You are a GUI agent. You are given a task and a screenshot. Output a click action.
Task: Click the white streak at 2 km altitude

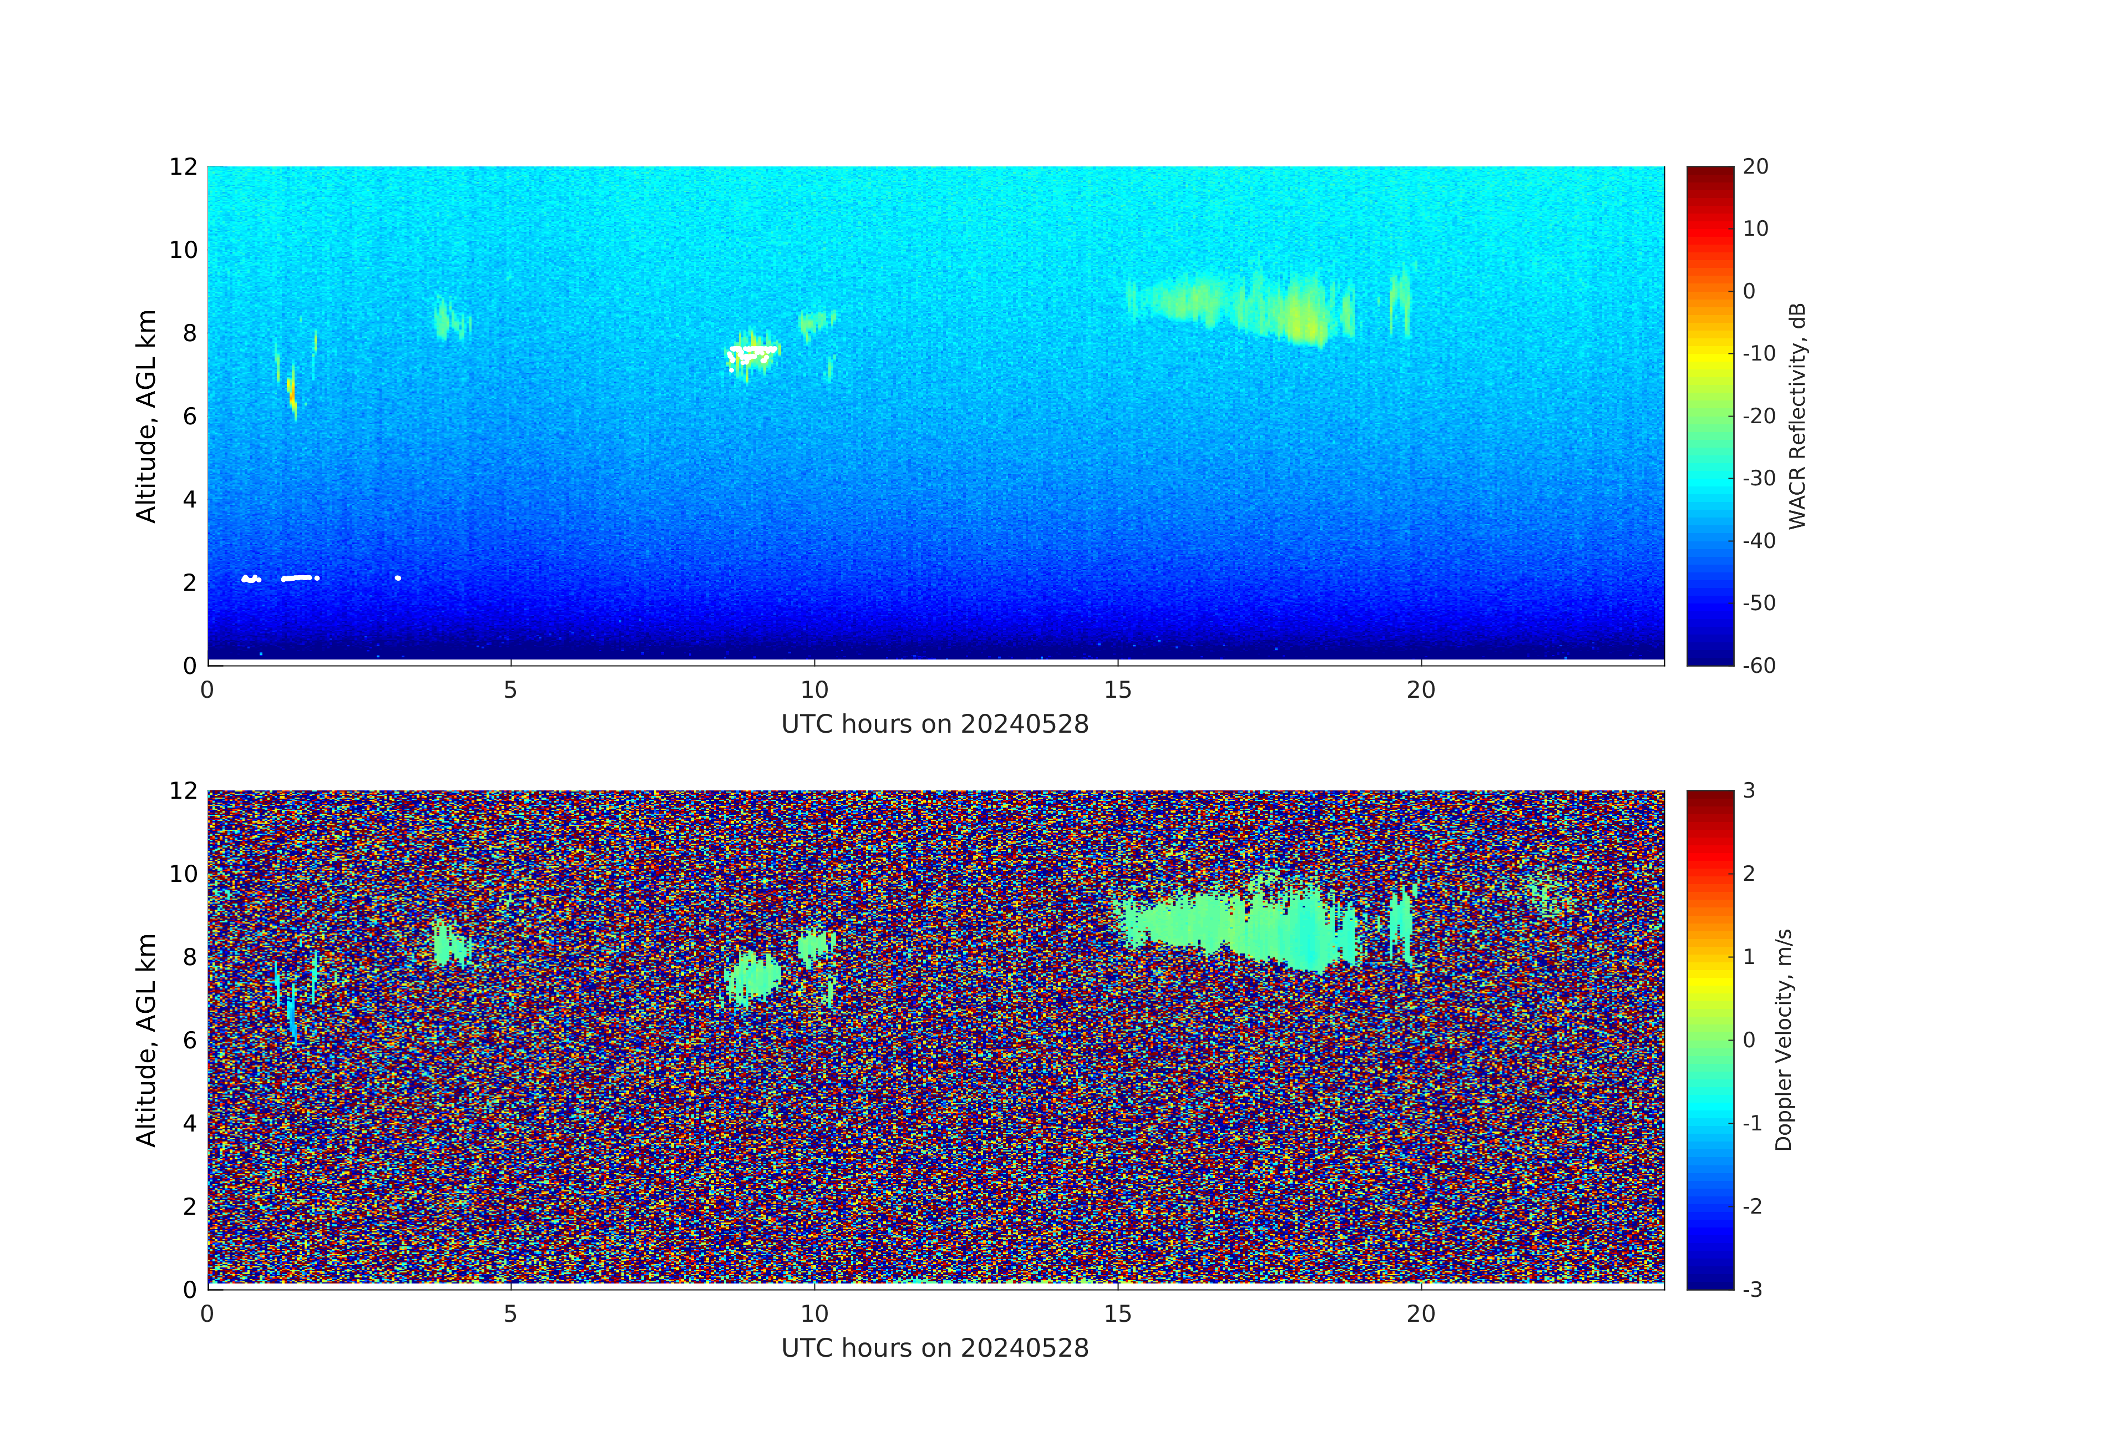coord(297,578)
